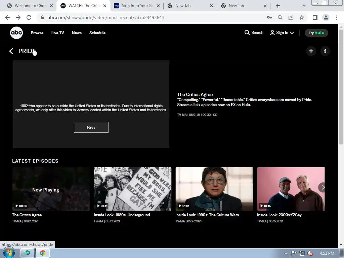Image resolution: width=344 pixels, height=258 pixels.
Task: Open show info with the i icon
Action: 325,51
